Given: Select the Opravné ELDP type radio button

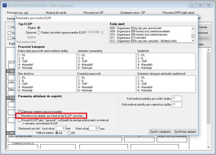Looking at the screenshot, I should (x=39, y=32).
